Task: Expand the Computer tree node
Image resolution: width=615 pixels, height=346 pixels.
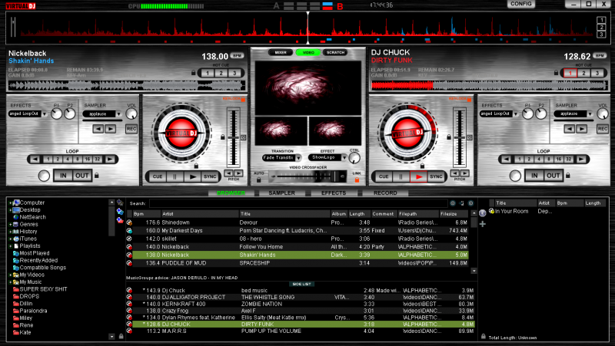Action: 10,203
